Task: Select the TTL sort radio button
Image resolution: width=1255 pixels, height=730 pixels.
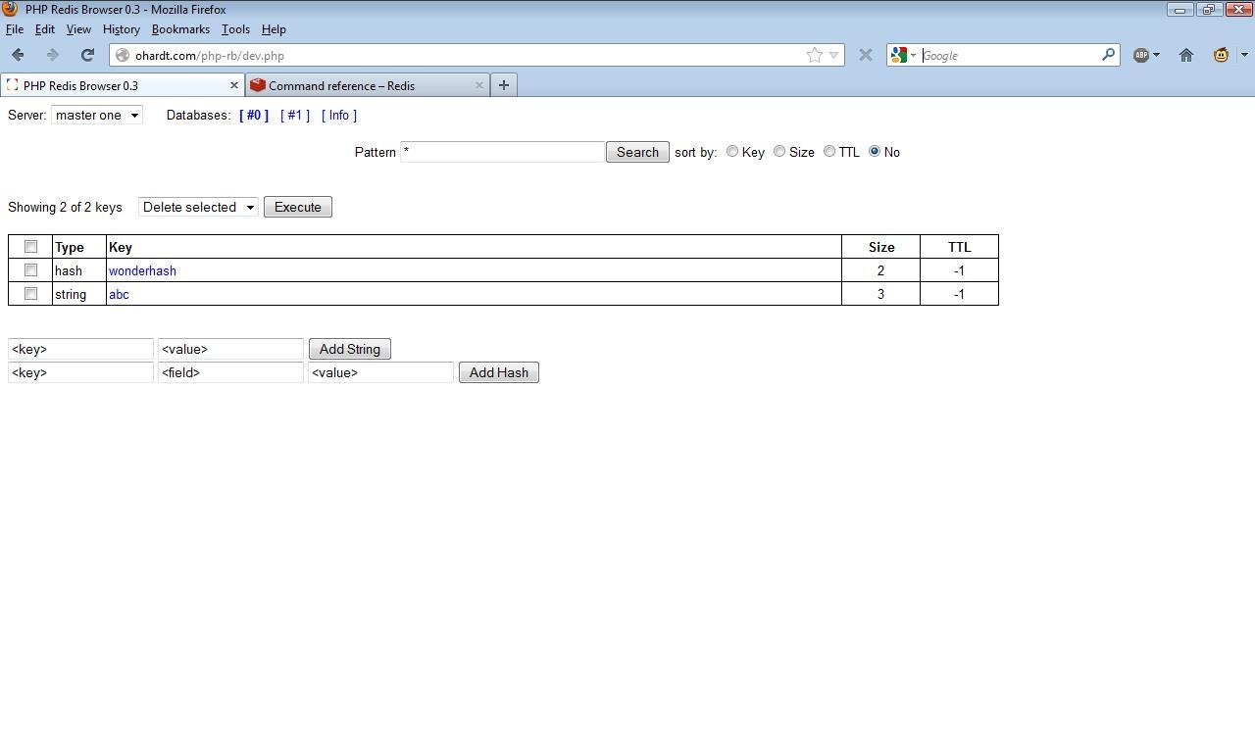Action: 829,151
